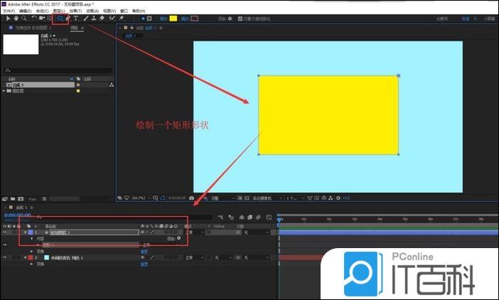Open the 合成 menu in menu bar
The image size is (499, 300).
(x=42, y=11)
